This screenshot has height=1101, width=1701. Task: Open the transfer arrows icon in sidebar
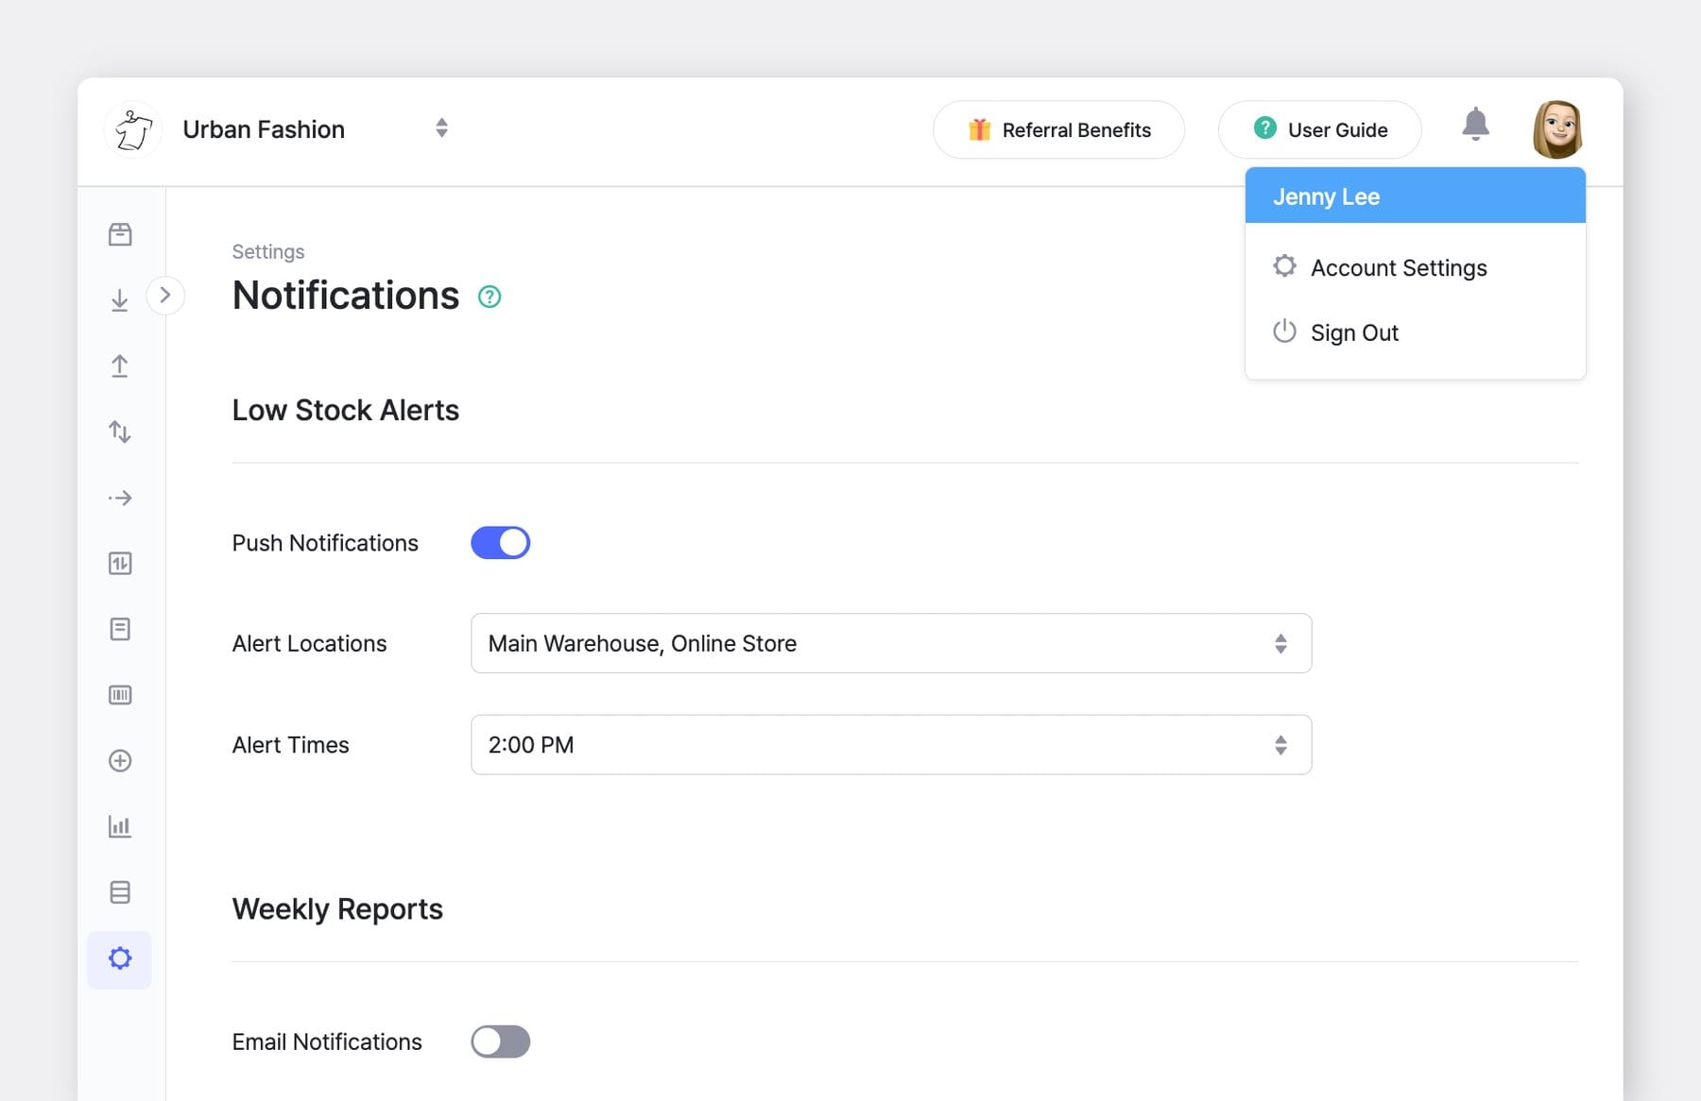pos(120,432)
